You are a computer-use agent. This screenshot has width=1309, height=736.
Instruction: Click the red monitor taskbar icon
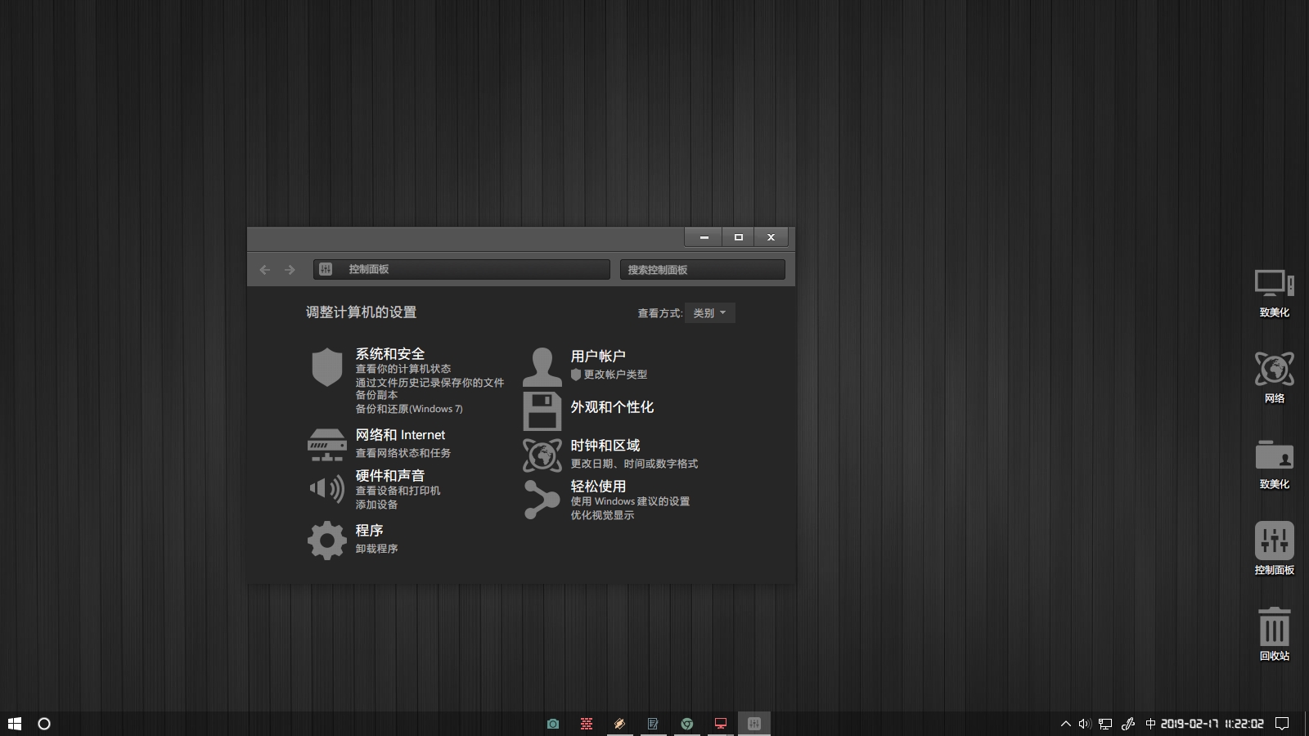pyautogui.click(x=720, y=724)
